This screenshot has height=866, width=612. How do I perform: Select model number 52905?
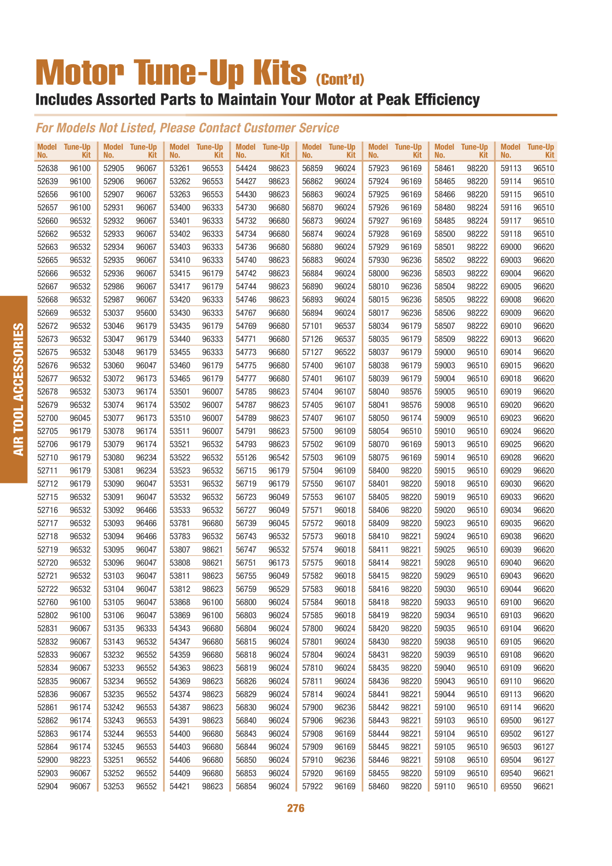114,168
